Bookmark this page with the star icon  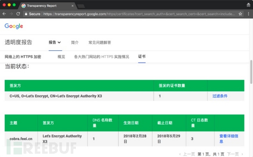tap(240, 14)
